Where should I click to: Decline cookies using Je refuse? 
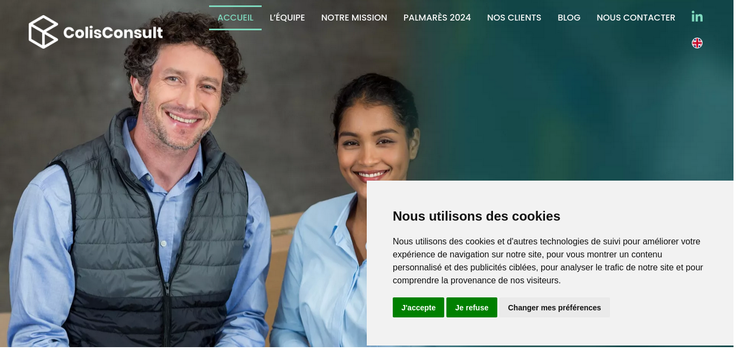pos(472,307)
